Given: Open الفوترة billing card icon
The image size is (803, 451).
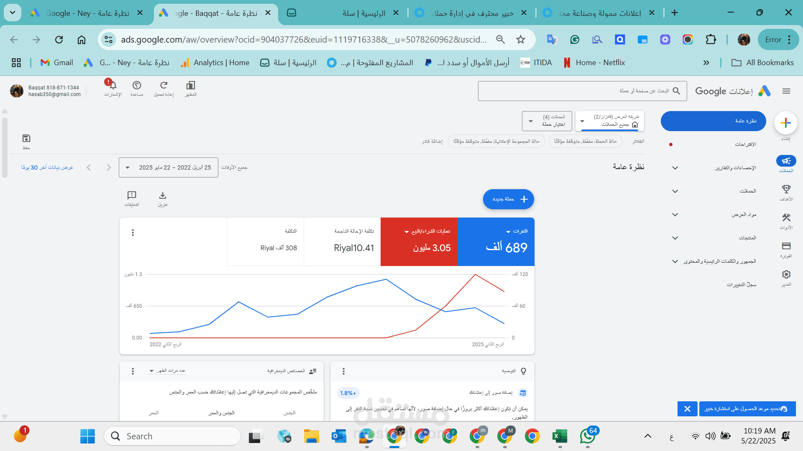Looking at the screenshot, I should [786, 246].
